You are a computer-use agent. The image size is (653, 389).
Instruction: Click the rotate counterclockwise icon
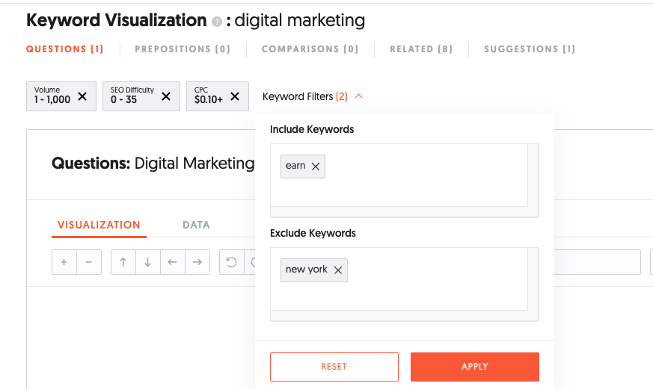(x=231, y=262)
